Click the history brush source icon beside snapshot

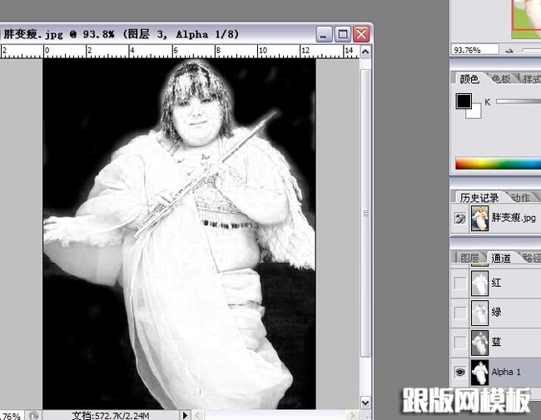(460, 219)
